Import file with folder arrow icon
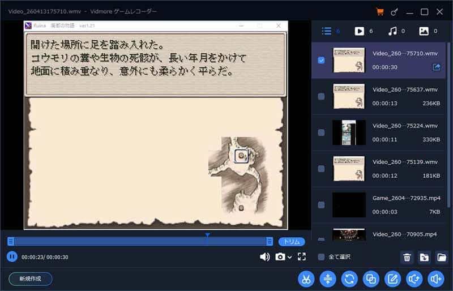Screen dimensions: 453x291 [424, 257]
